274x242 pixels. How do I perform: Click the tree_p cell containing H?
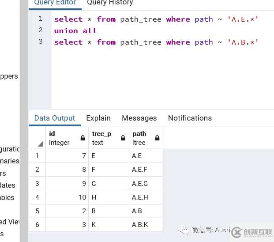pyautogui.click(x=109, y=197)
